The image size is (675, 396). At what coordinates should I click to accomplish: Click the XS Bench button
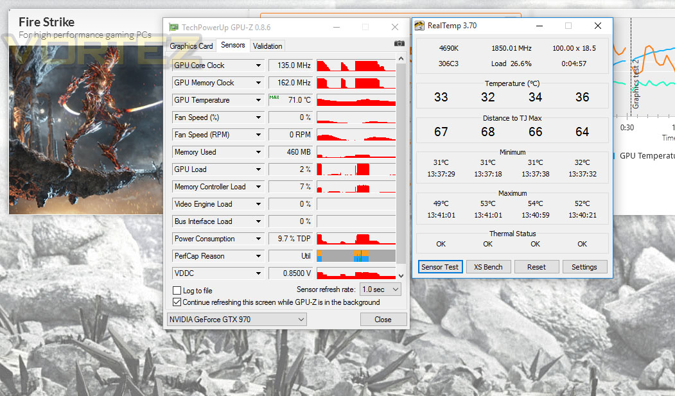(488, 267)
